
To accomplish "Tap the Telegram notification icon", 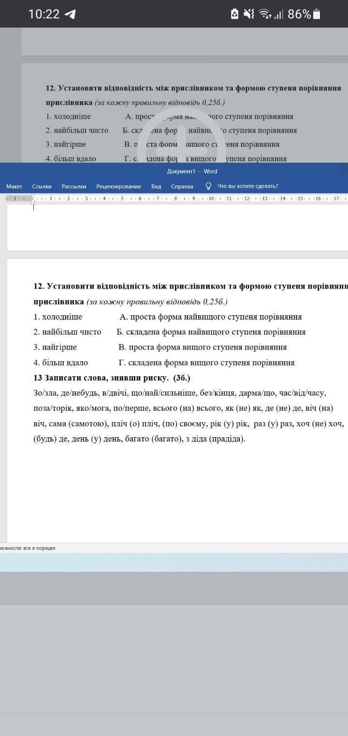I will tap(71, 14).
